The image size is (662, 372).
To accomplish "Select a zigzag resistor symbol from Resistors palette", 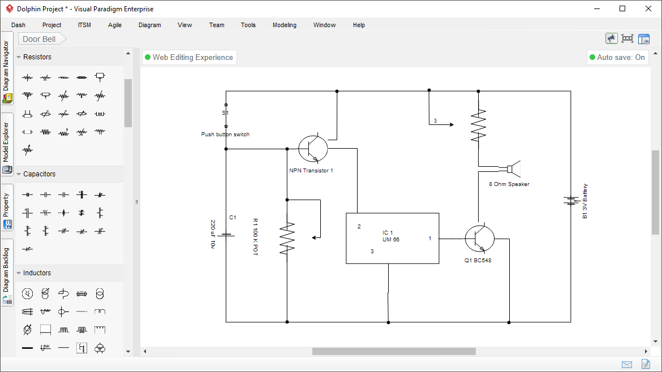I will (27, 77).
